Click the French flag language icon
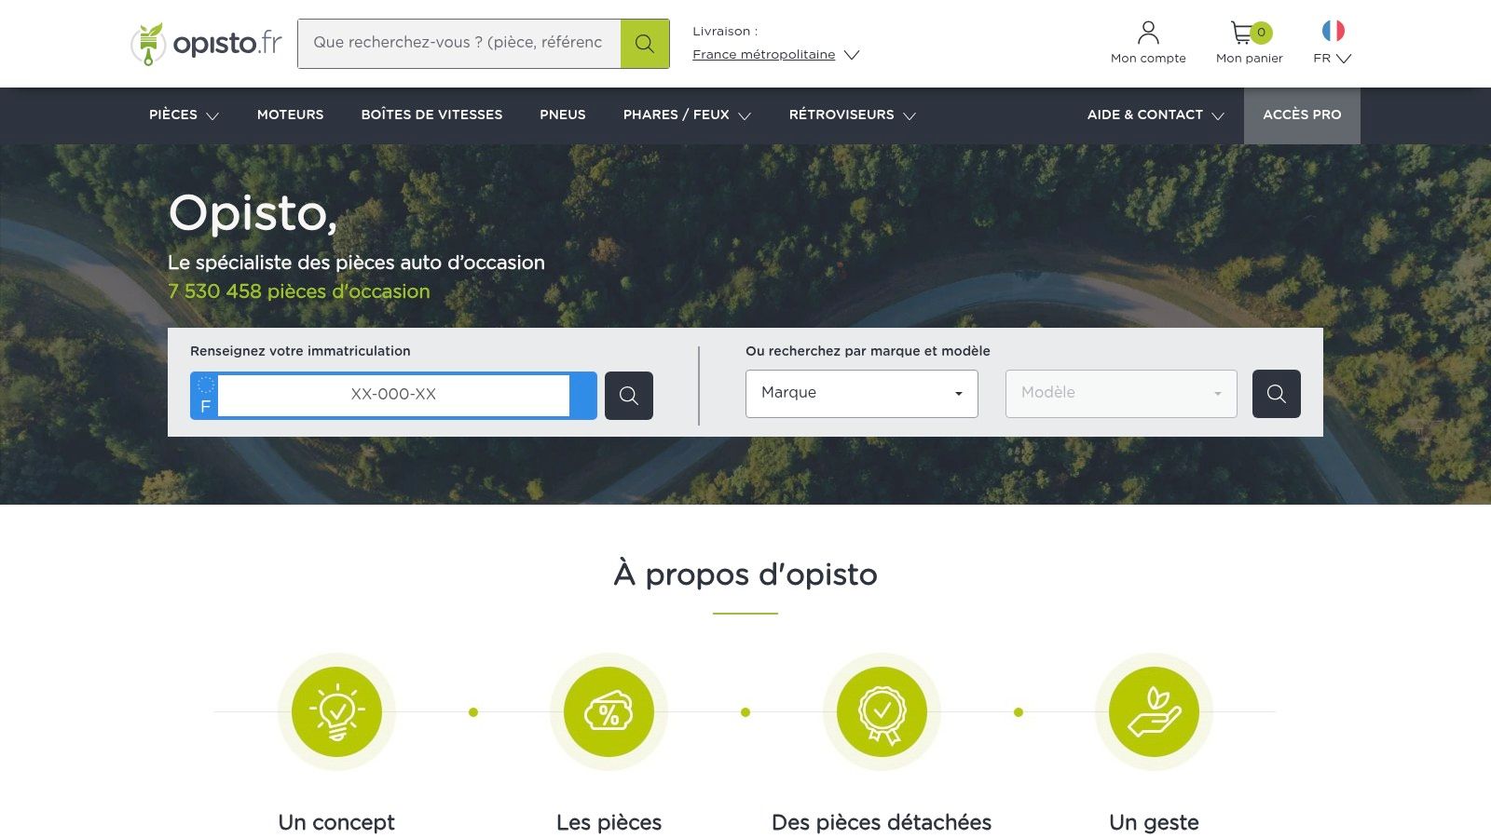1491x838 pixels. pos(1331,31)
